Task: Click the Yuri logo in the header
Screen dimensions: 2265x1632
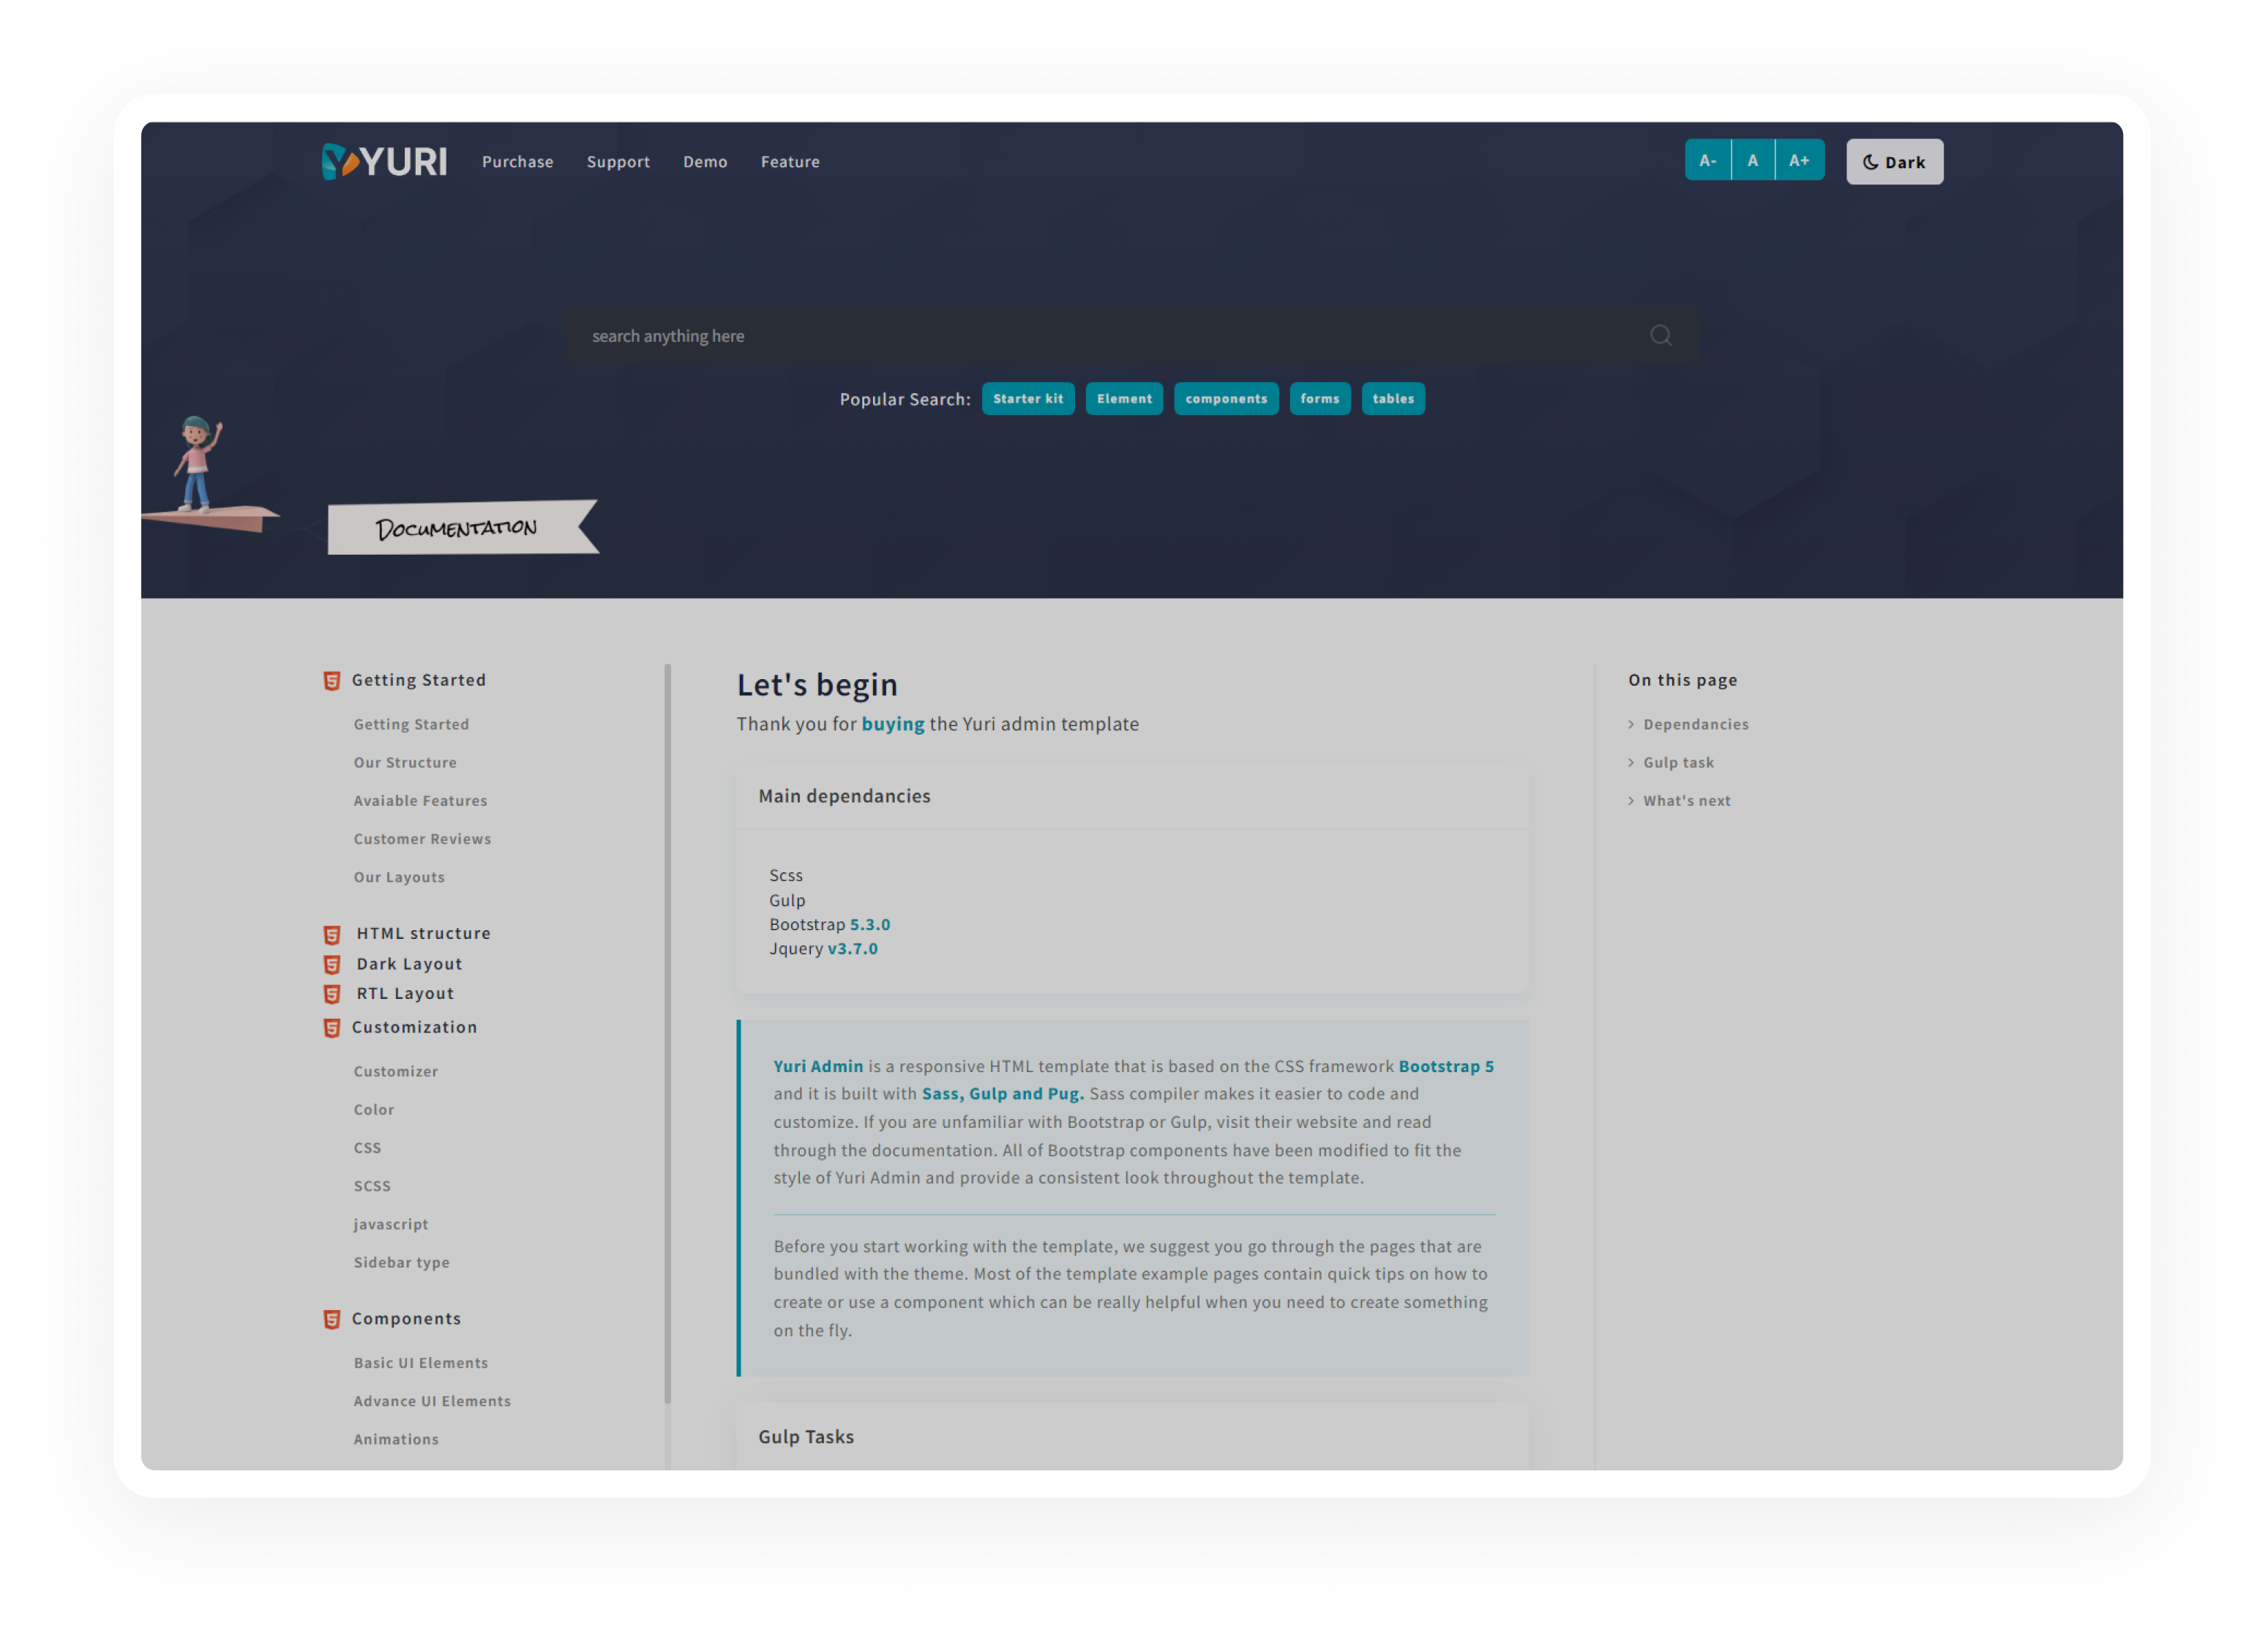Action: click(383, 161)
